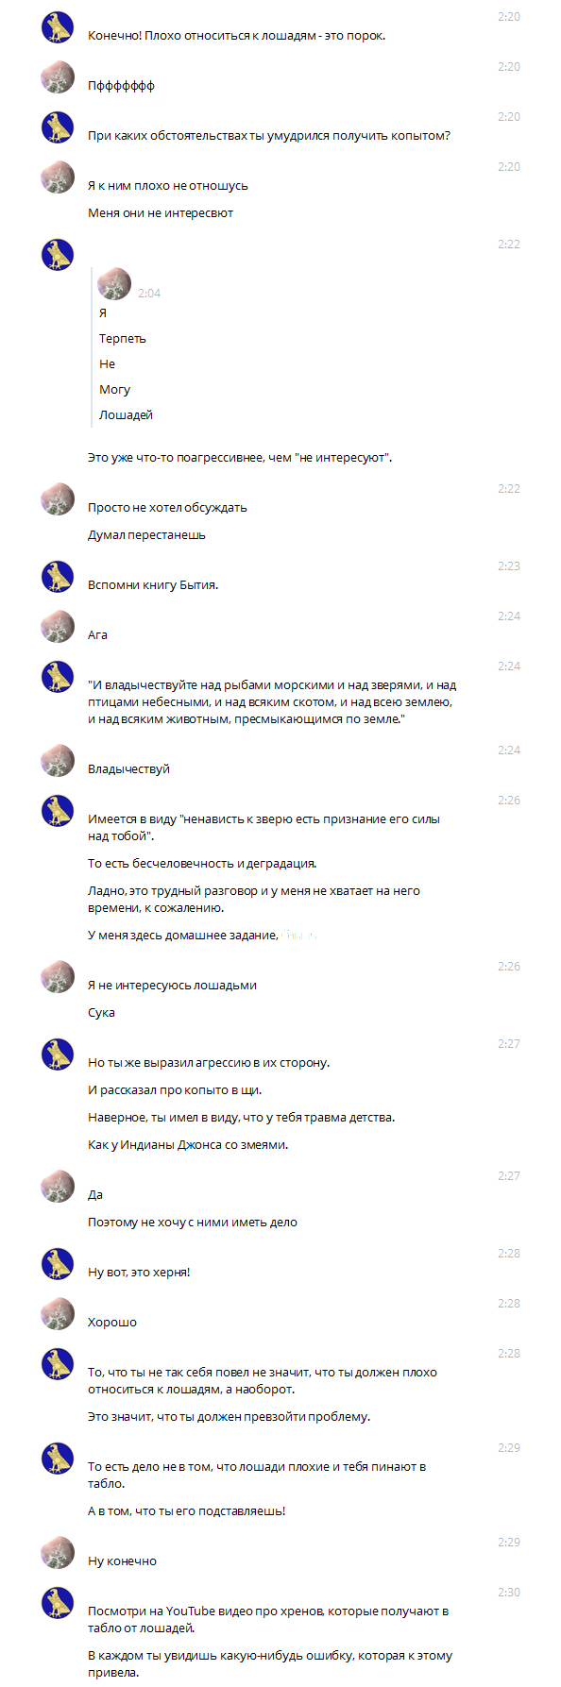Select the quoted text "Терпеть" in the reply block

tap(123, 338)
